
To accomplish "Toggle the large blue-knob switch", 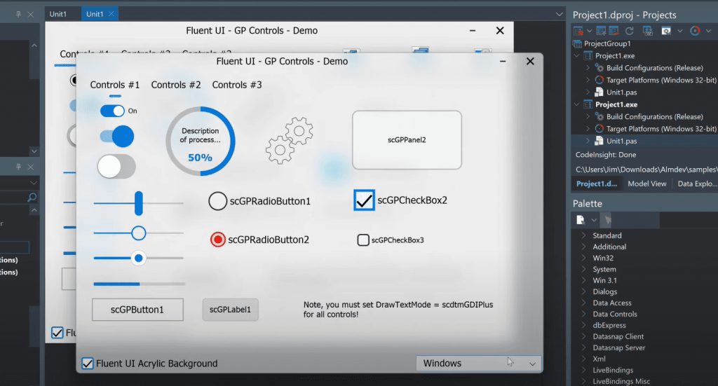I will [x=117, y=136].
